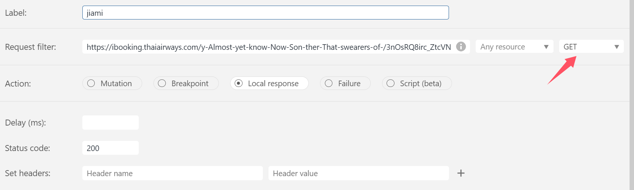Open the Any resource dropdown

coord(514,47)
